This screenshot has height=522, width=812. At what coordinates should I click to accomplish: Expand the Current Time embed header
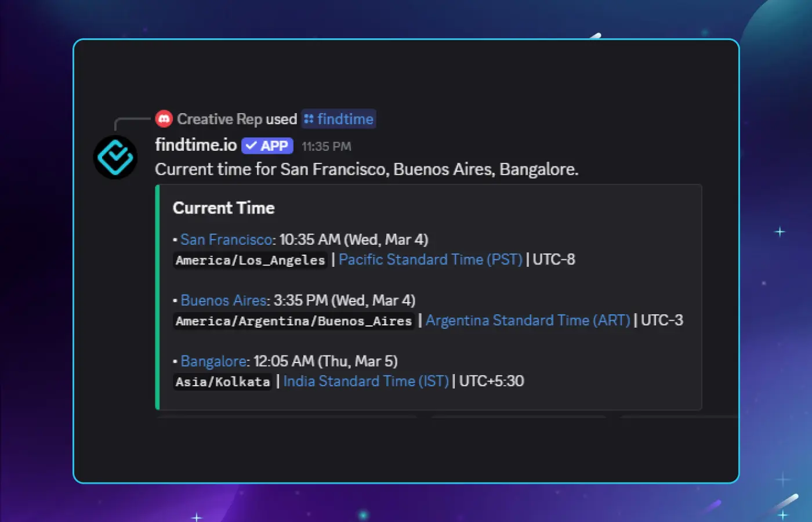(223, 208)
